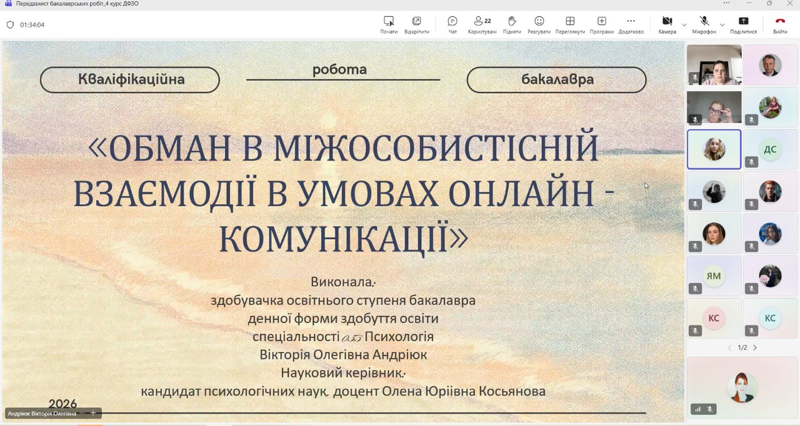This screenshot has height=426, width=800.
Task: Go to previous participants page arrow
Action: [729, 347]
